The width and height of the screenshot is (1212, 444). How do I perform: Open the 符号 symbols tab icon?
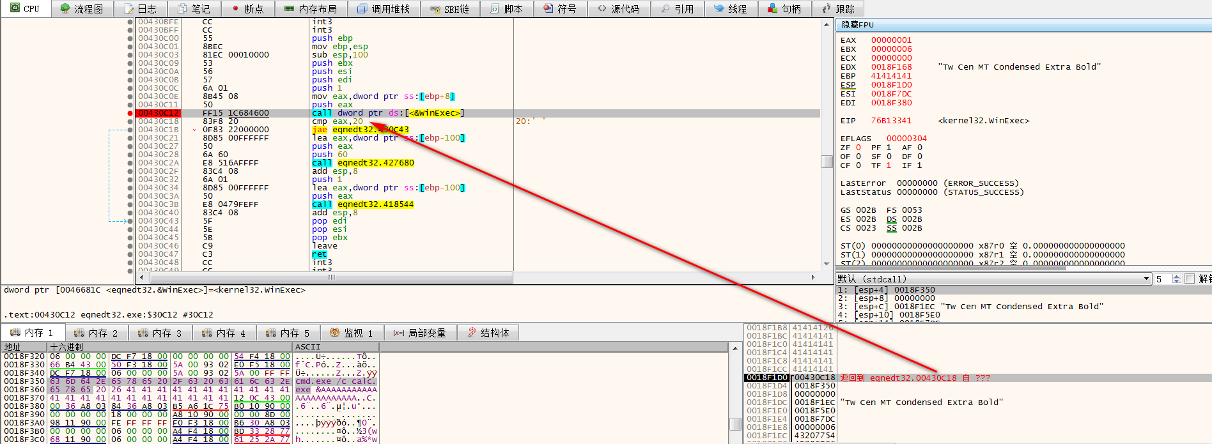pos(548,8)
